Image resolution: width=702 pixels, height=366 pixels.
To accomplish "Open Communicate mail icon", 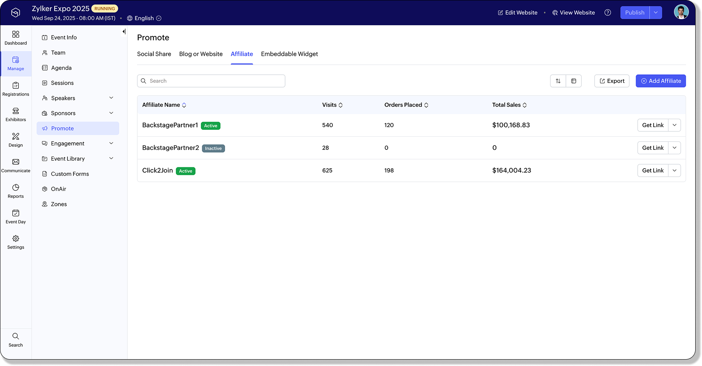I will tap(16, 162).
